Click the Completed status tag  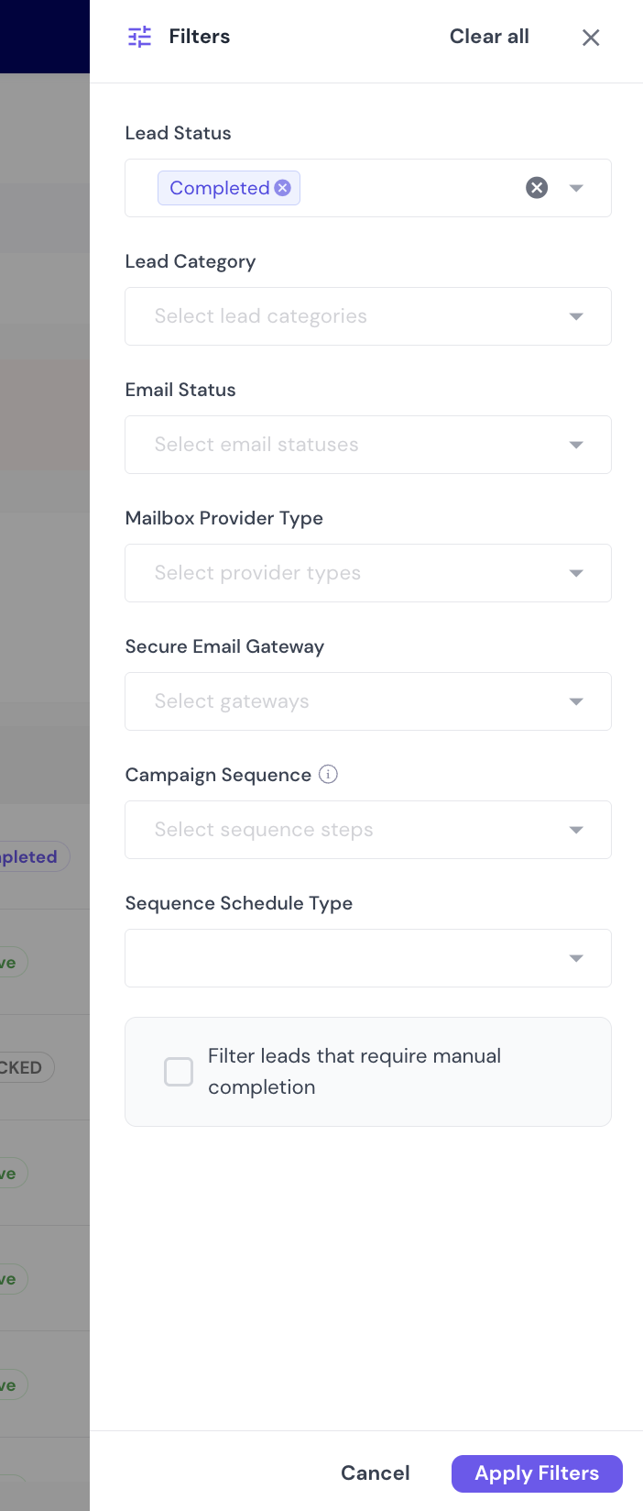click(x=220, y=188)
